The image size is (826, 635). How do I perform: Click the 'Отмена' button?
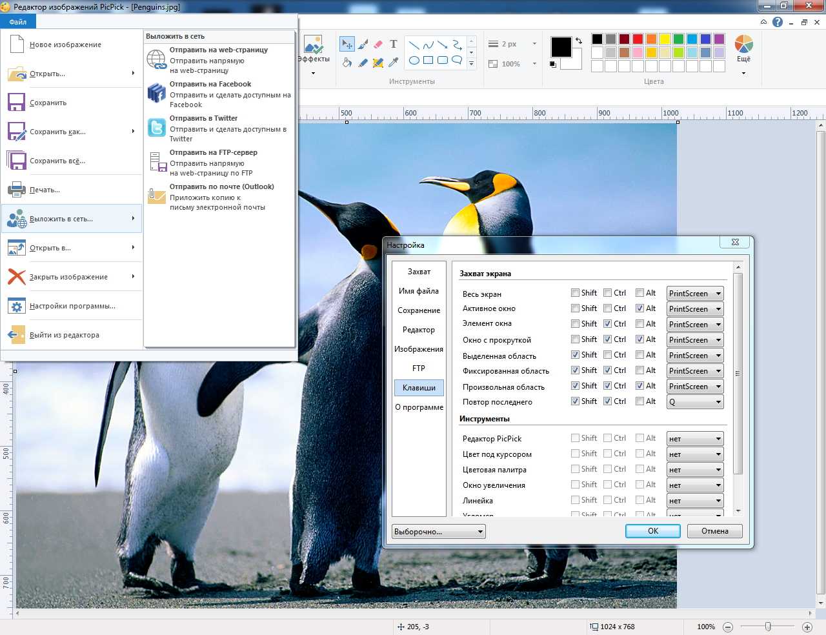[x=714, y=531]
